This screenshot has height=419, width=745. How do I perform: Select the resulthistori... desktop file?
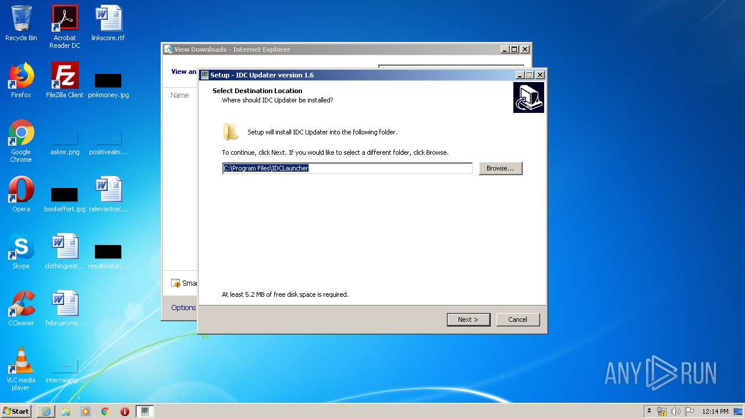tap(108, 256)
